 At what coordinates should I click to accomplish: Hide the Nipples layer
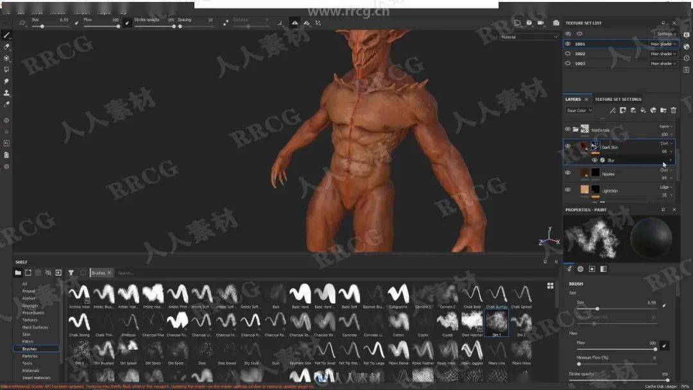567,173
